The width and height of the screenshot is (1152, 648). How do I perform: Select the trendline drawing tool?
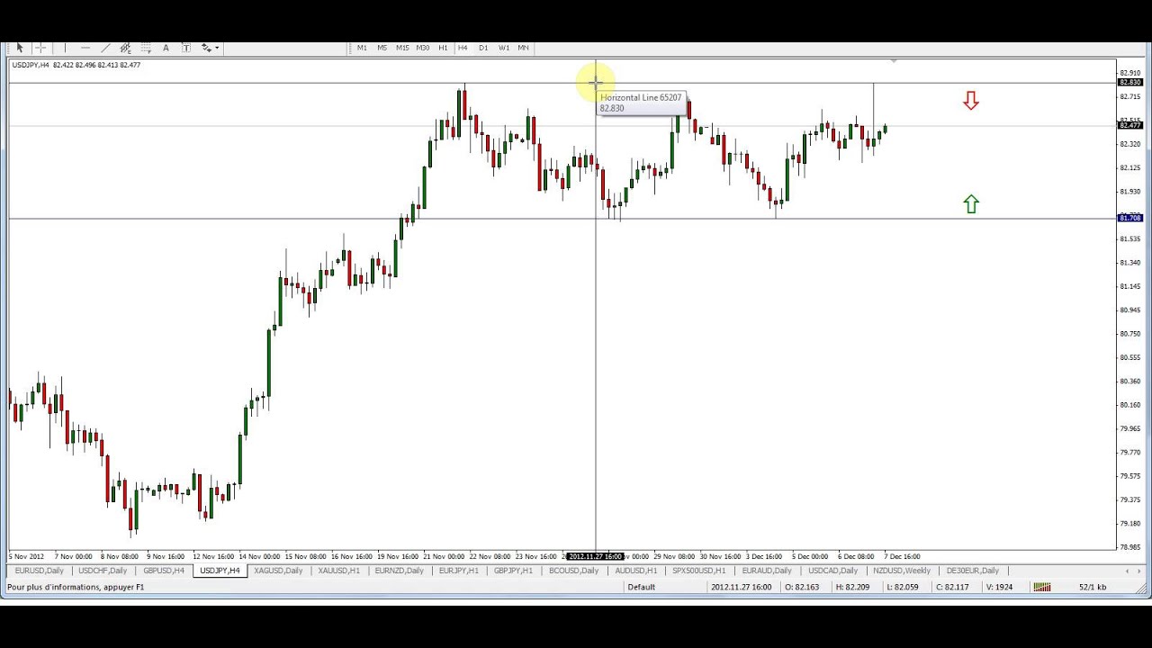[105, 48]
